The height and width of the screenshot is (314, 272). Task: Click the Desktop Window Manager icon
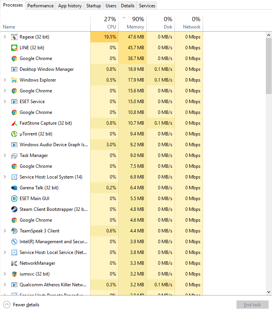14,69
